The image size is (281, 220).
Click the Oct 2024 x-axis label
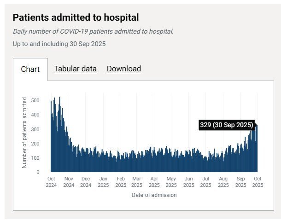[x=52, y=182]
